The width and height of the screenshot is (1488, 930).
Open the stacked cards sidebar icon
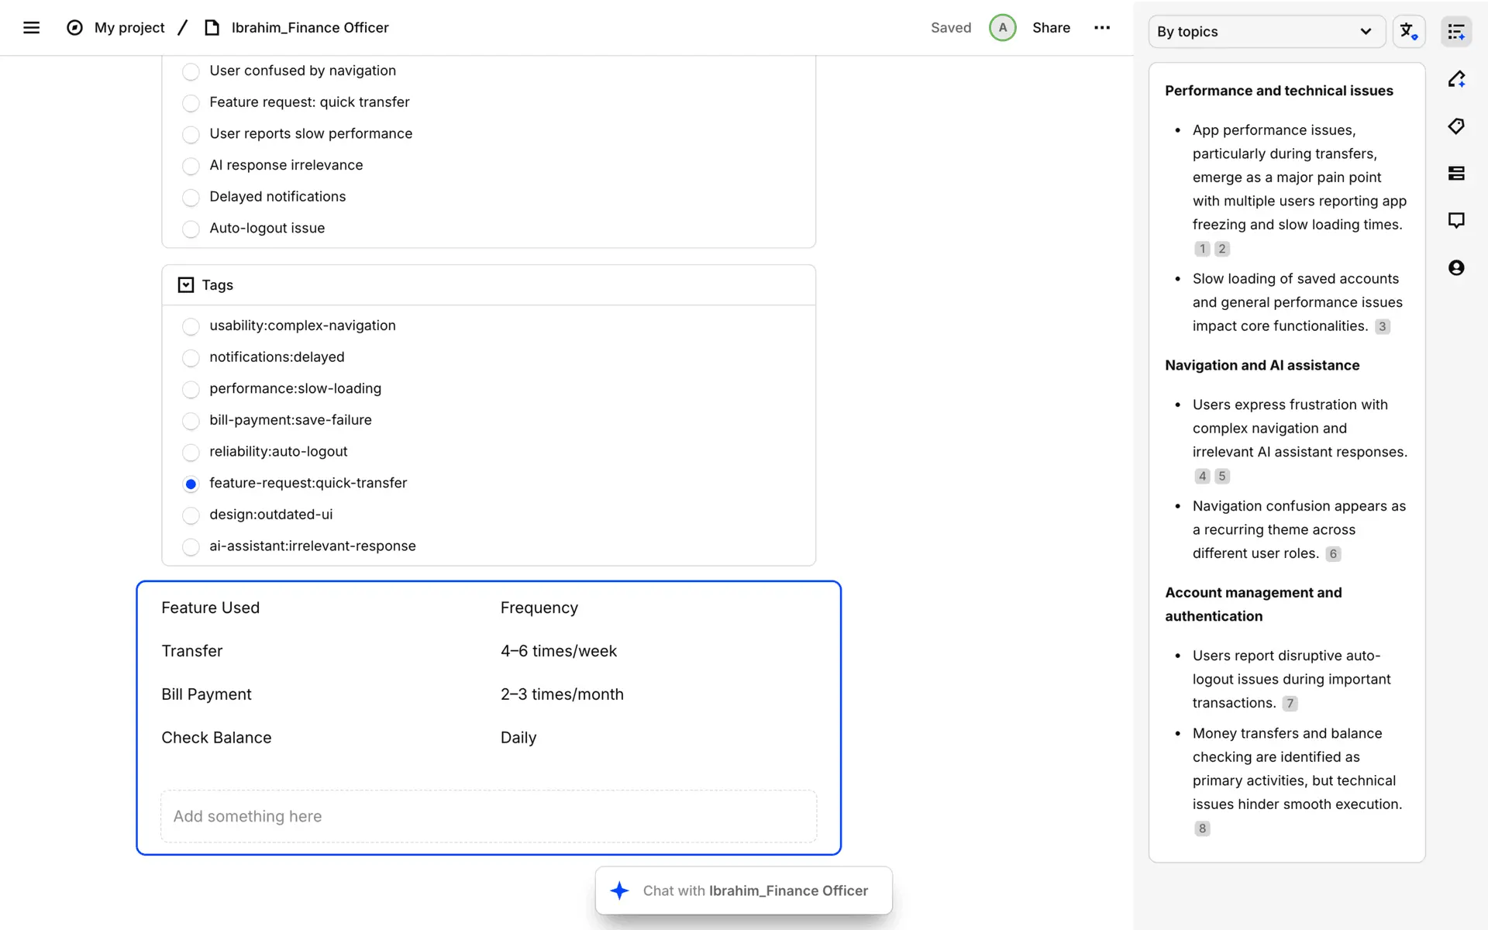click(1455, 174)
